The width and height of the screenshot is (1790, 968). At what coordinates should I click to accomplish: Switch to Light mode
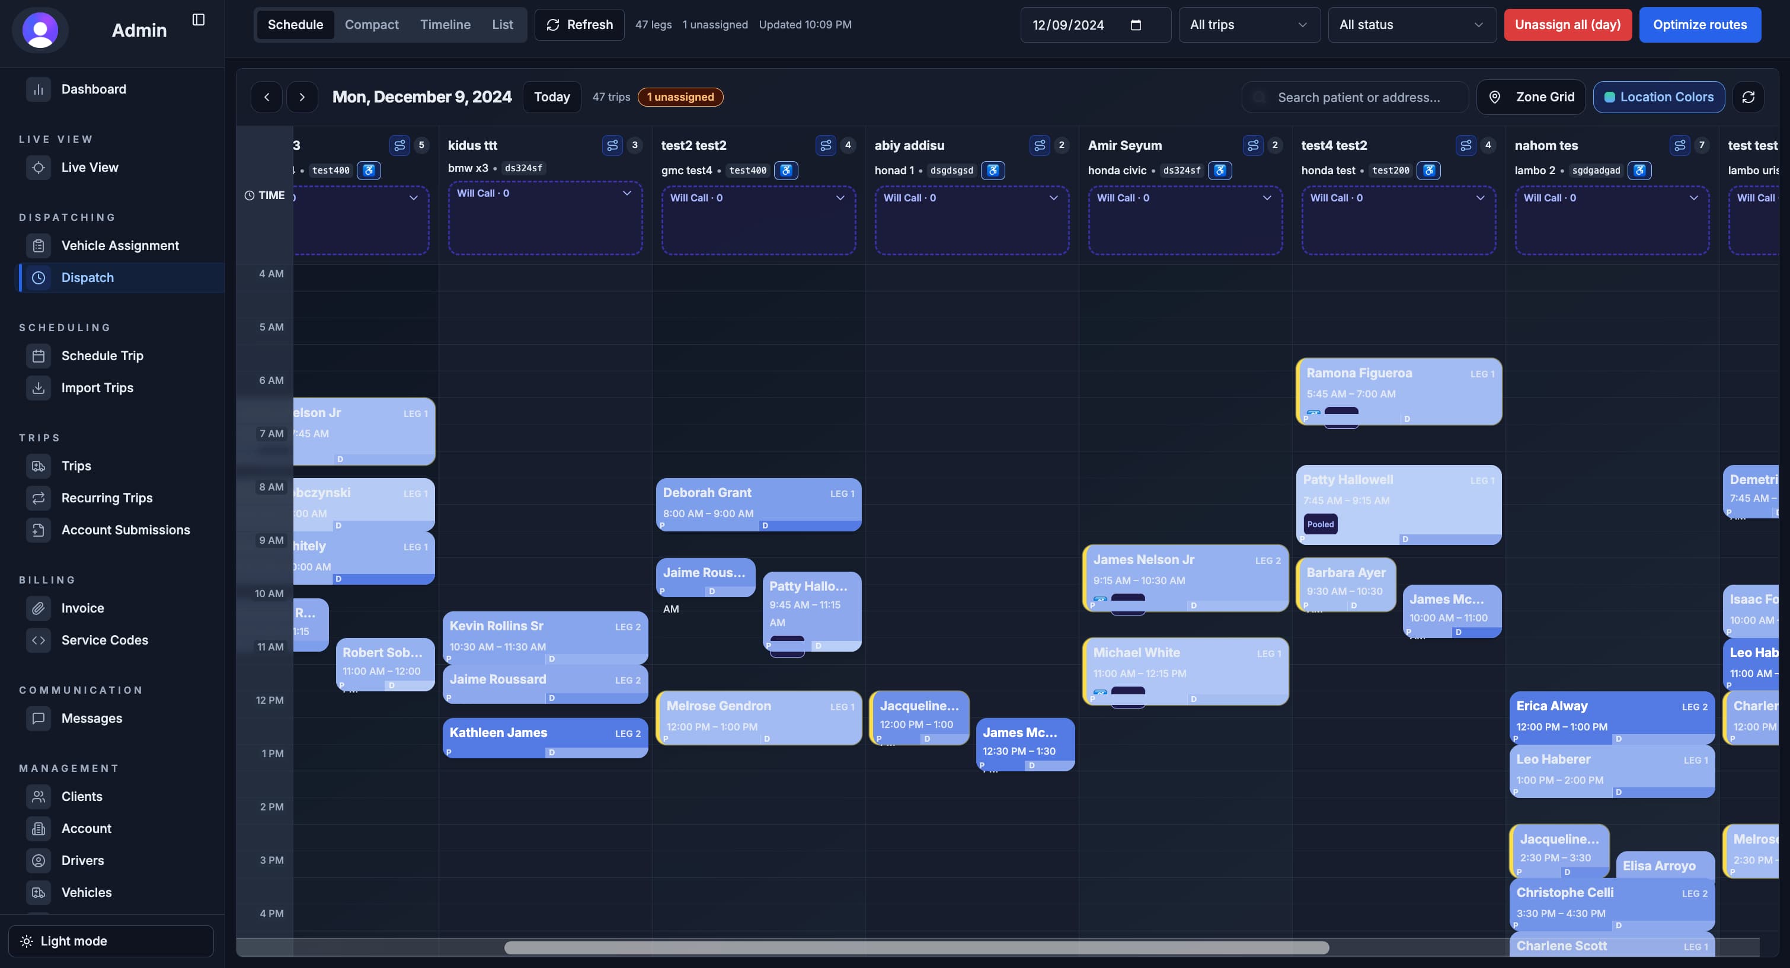coord(111,941)
